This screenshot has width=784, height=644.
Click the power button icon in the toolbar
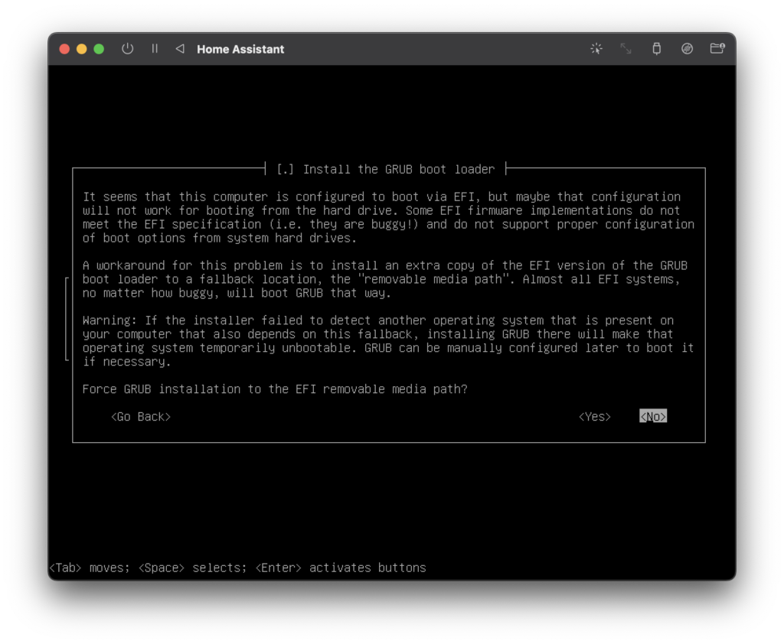click(128, 49)
